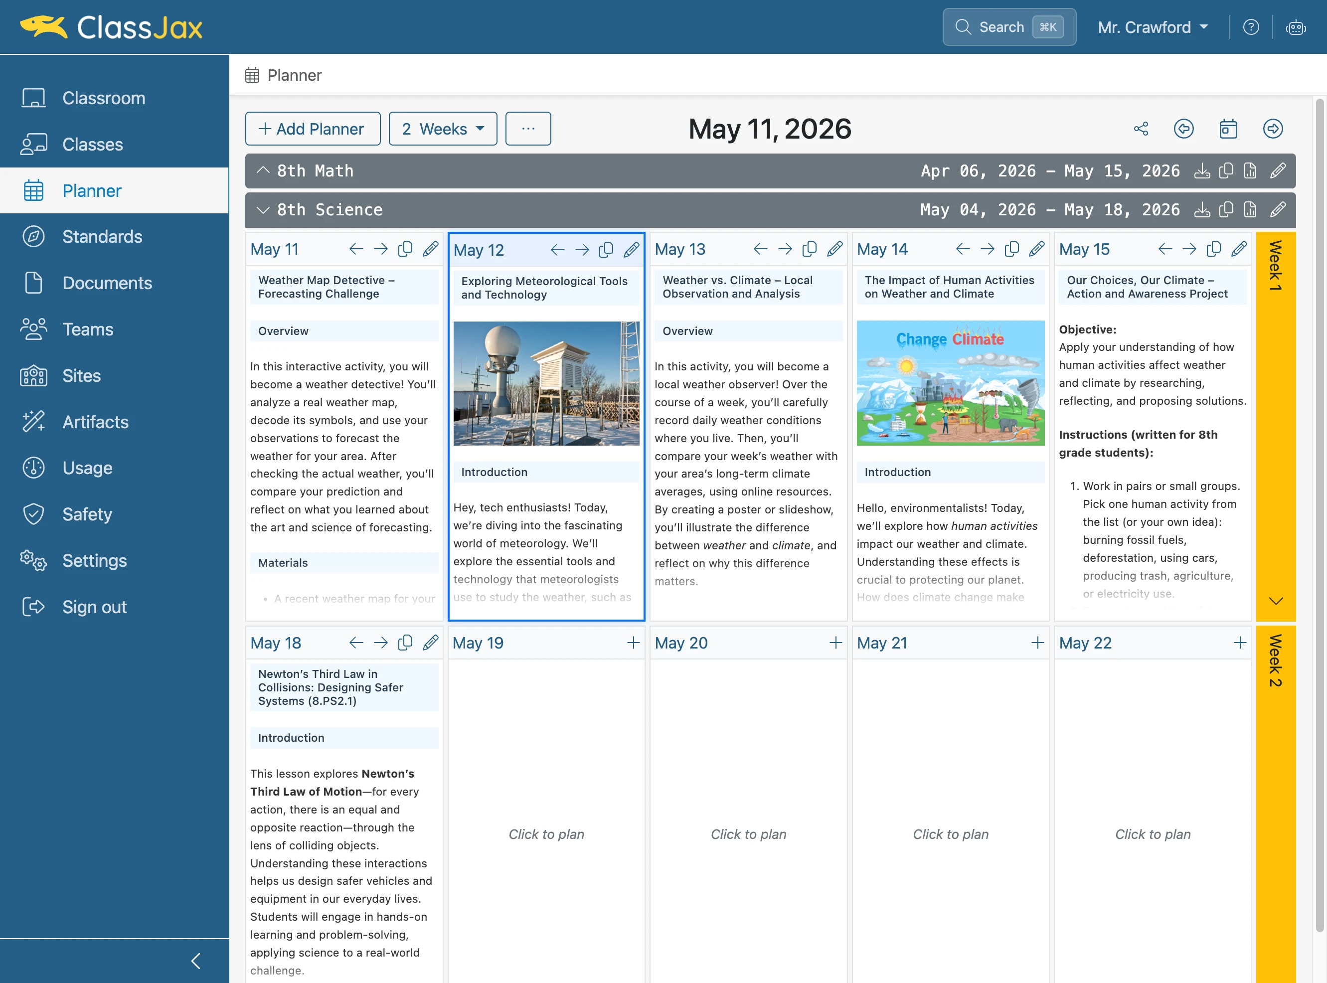This screenshot has height=983, width=1327.
Task: Open Safety in the sidebar
Action: [x=114, y=514]
